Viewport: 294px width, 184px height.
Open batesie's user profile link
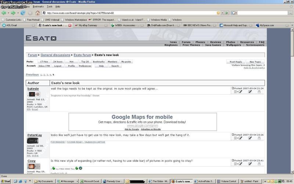(x=33, y=89)
